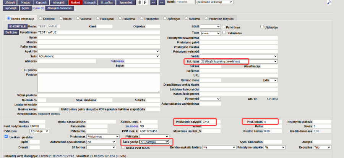Image resolution: width=344 pixels, height=158 pixels.
Task: Open the PVM zona dropdown
Action: [39, 131]
